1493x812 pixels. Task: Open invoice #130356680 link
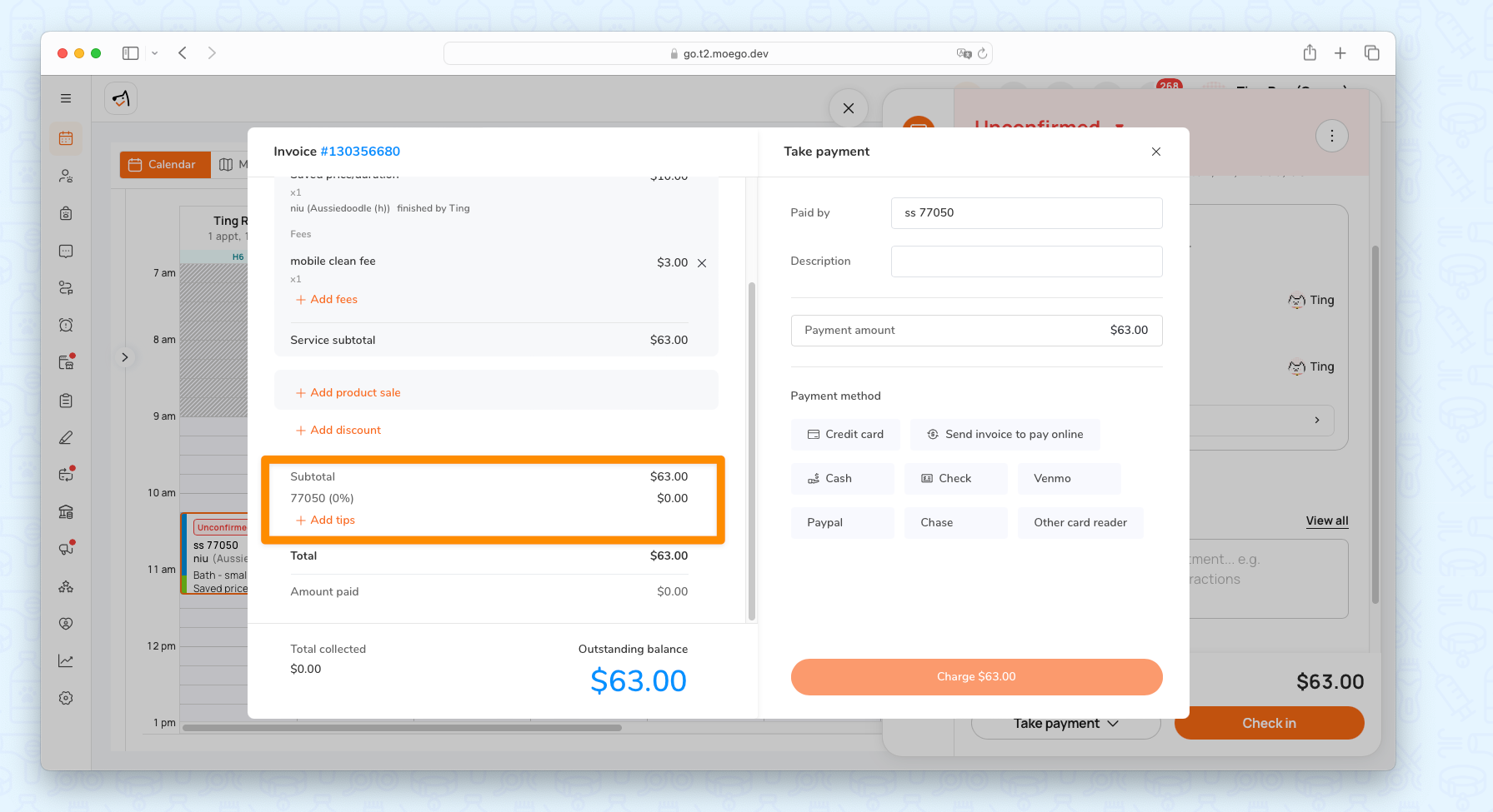(360, 152)
